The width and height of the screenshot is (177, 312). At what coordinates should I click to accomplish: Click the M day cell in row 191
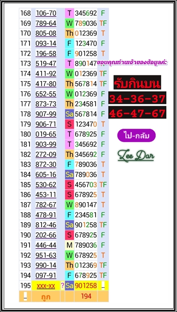[69, 246]
